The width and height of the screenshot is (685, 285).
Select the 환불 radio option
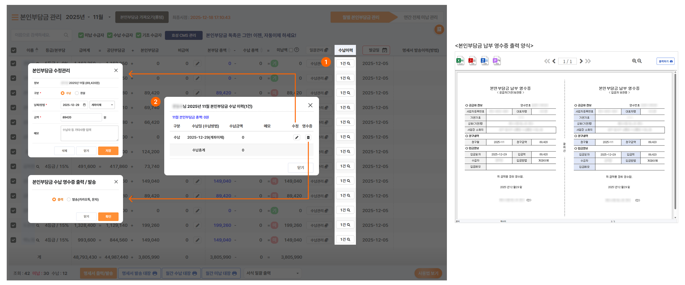(x=77, y=93)
